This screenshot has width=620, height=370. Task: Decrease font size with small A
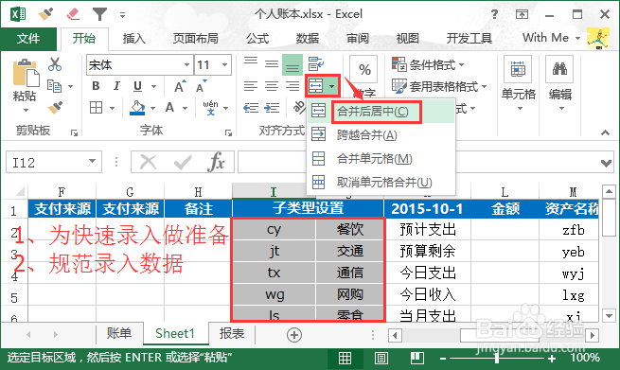[x=201, y=86]
